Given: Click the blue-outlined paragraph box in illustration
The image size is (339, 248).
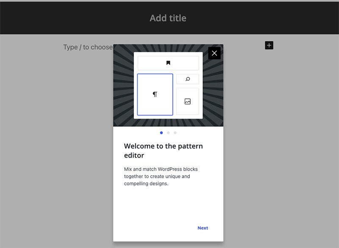Looking at the screenshot, I should 155,95.
